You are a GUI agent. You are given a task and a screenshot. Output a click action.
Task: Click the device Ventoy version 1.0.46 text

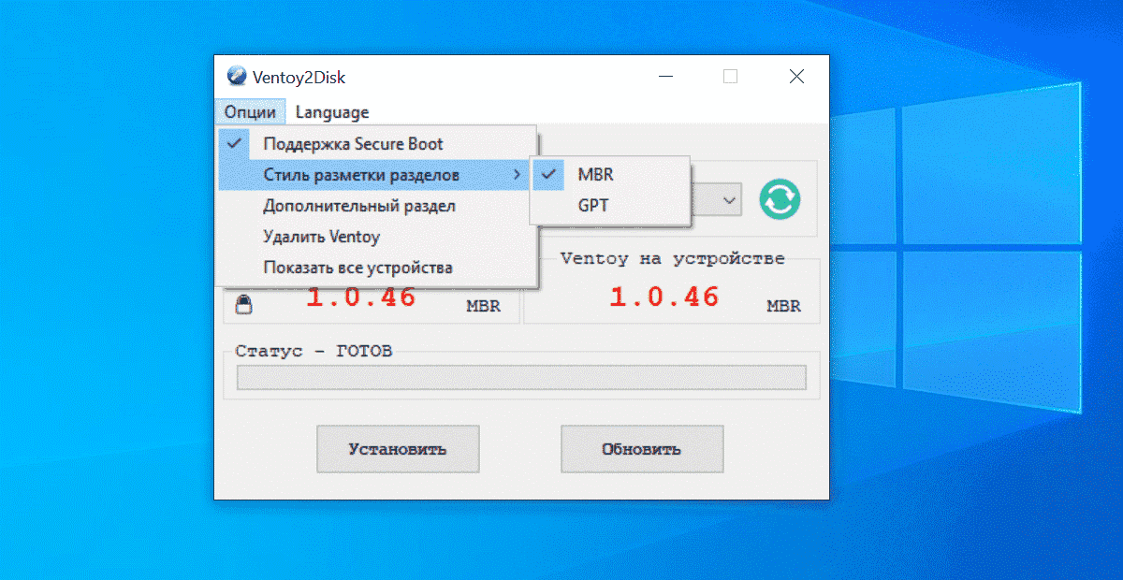(664, 297)
